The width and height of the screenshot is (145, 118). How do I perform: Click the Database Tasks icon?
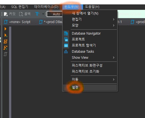(x=66, y=52)
